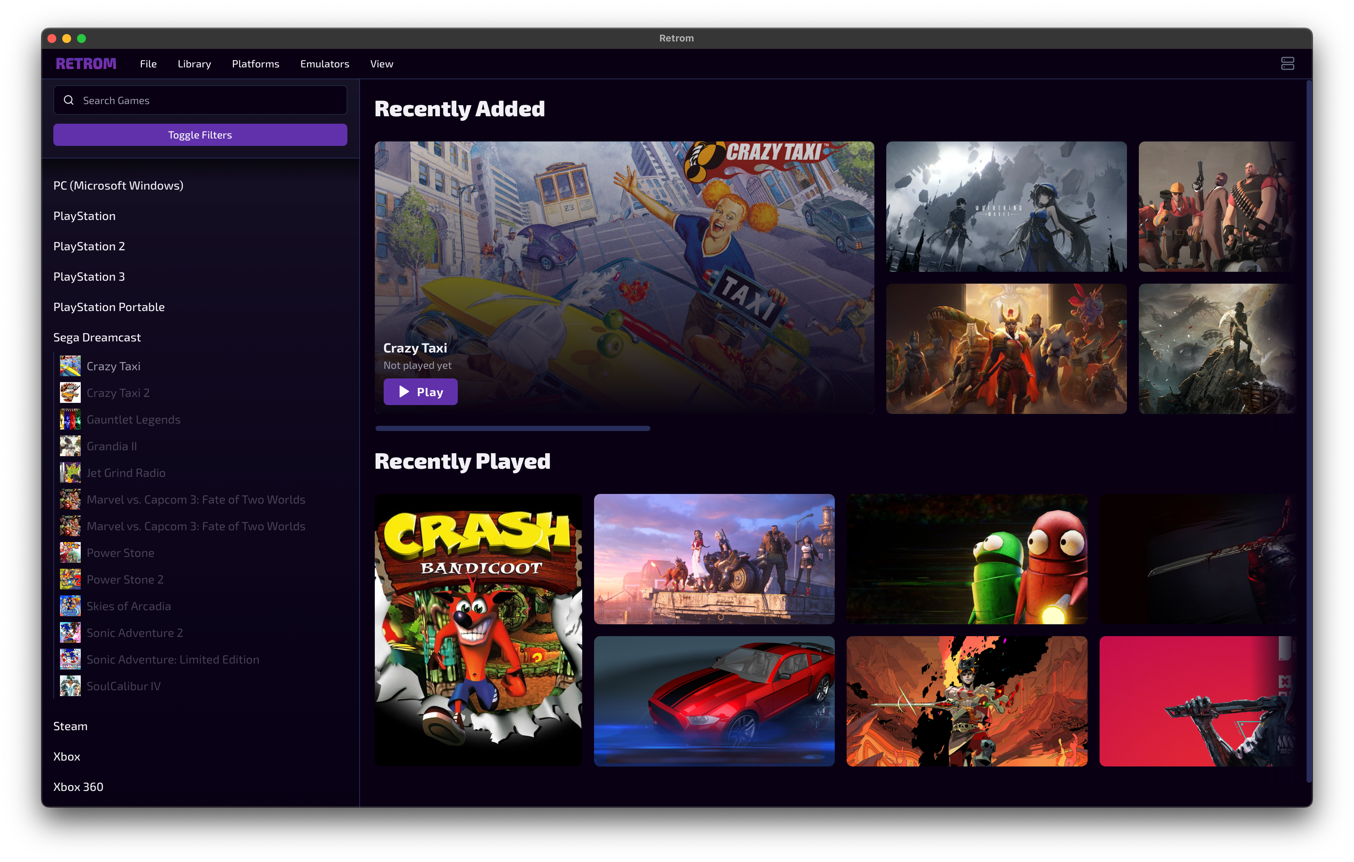Expand PlayStation Portable platform
This screenshot has width=1354, height=862.
point(109,307)
